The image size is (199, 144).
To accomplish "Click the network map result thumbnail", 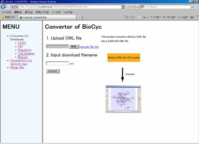I will pos(123,99).
